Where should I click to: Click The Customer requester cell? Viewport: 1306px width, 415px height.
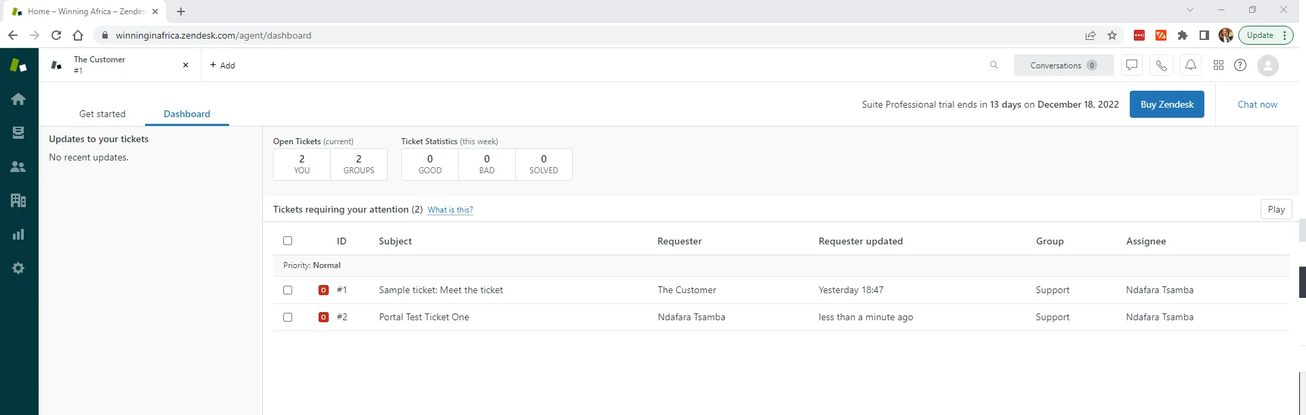(687, 290)
